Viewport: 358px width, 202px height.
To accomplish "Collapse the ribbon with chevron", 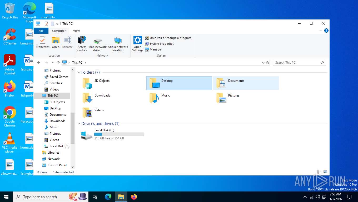I will [321, 31].
